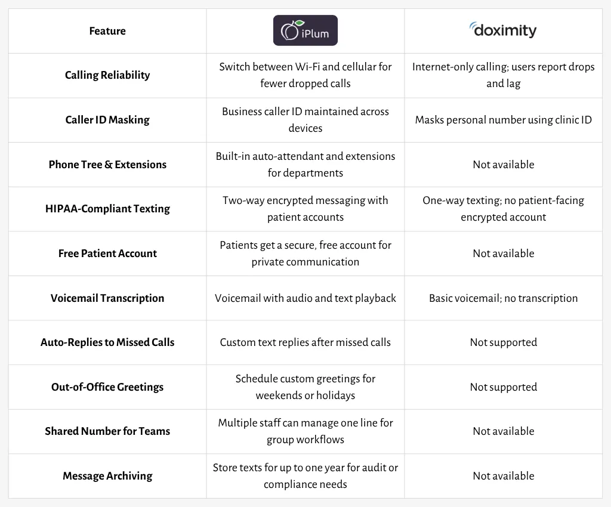Select HIPAA-Compliant Texting row label
The image size is (611, 507).
tap(107, 209)
